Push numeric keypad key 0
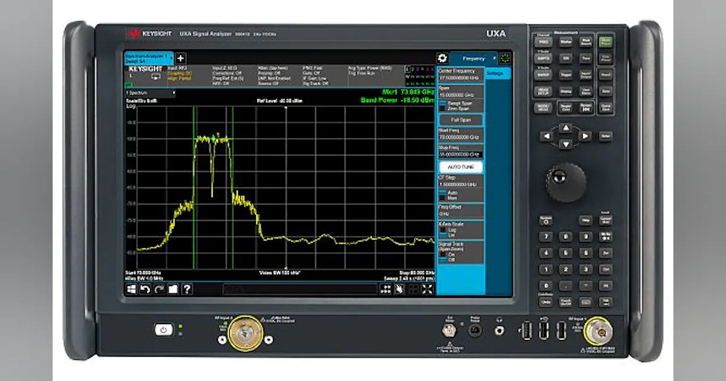The image size is (726, 381). click(545, 286)
